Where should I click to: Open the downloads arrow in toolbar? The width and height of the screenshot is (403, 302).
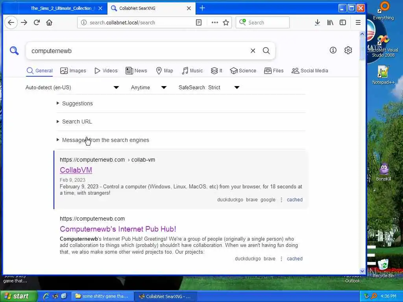(318, 22)
